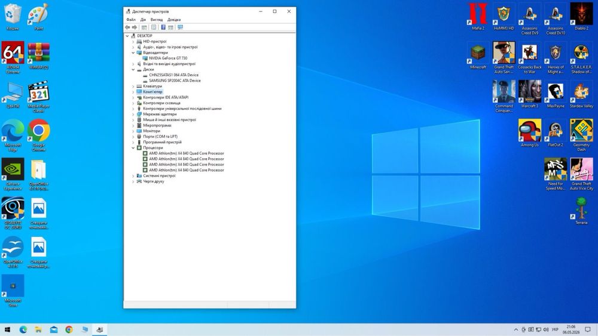
Task: Select Контролери універсальної послідовної шини
Action: coord(182,109)
